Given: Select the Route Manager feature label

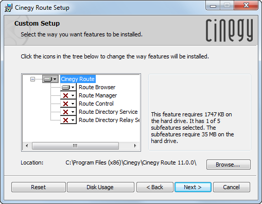Looking at the screenshot, I should 98,95.
